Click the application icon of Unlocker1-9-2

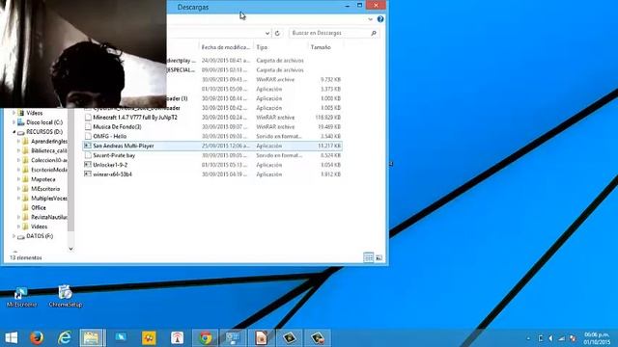[x=88, y=165]
